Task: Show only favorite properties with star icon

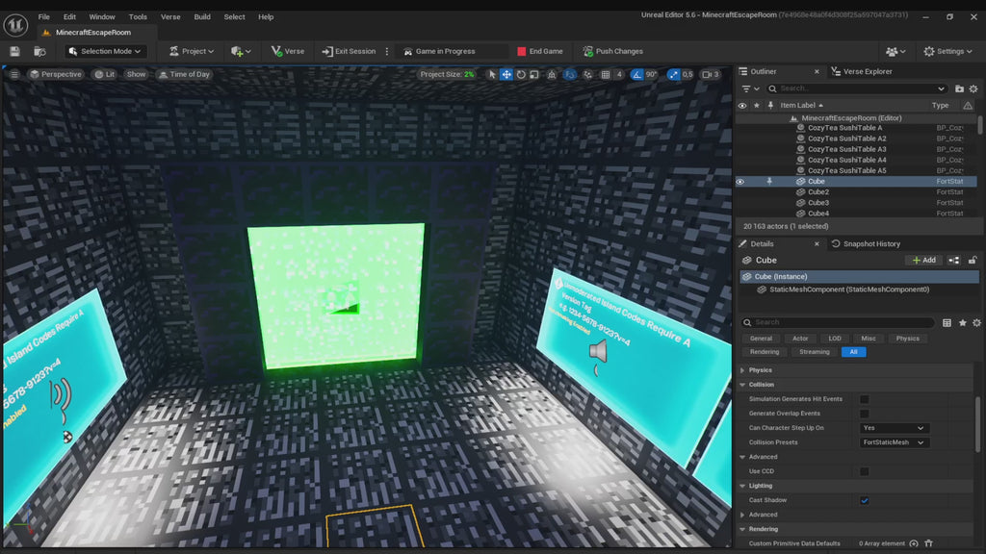Action: (962, 323)
